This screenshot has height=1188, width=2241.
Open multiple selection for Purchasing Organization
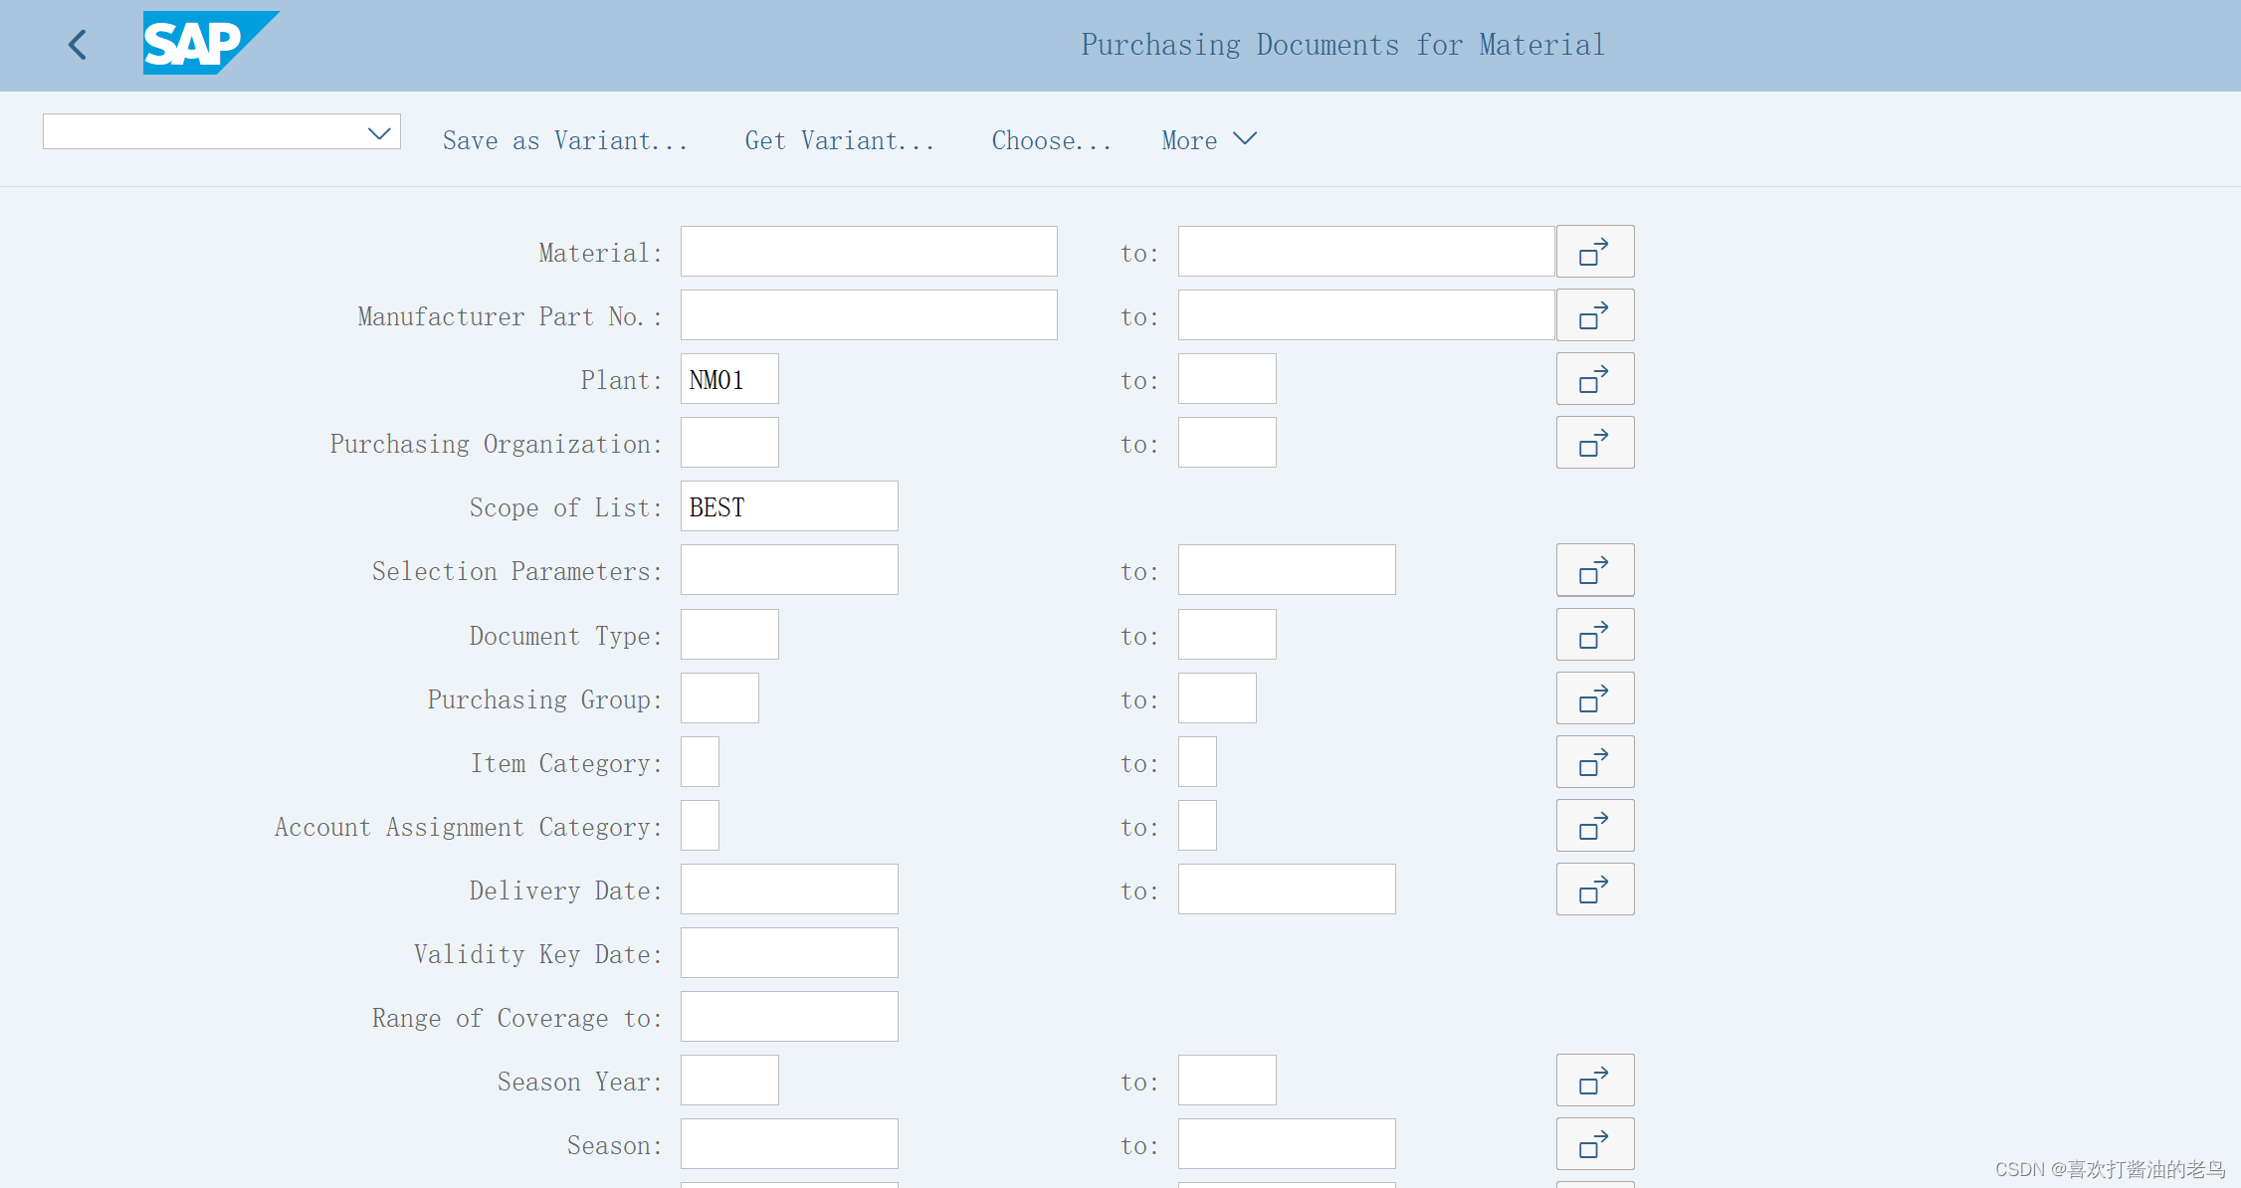[1594, 442]
